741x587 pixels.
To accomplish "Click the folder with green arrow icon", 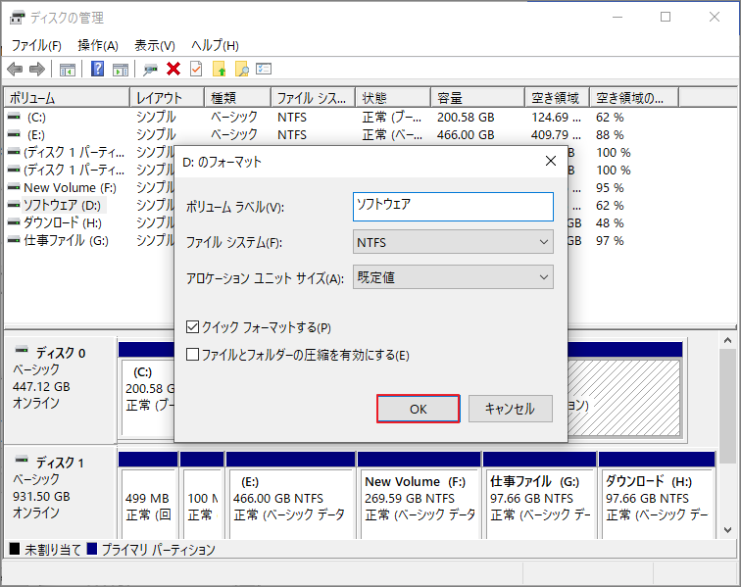I will [x=219, y=69].
